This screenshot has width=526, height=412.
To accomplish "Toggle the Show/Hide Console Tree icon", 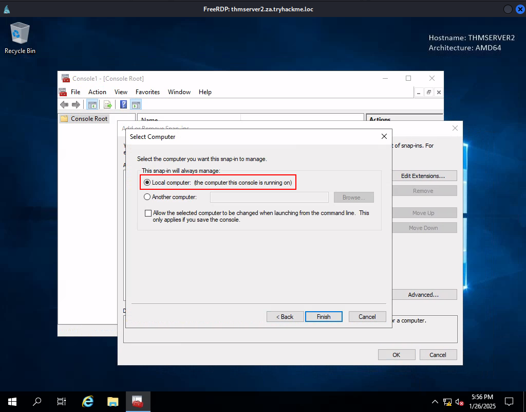I will click(92, 105).
